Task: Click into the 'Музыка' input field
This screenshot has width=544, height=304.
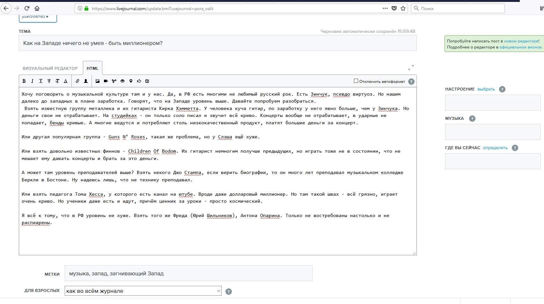Action: (493, 132)
